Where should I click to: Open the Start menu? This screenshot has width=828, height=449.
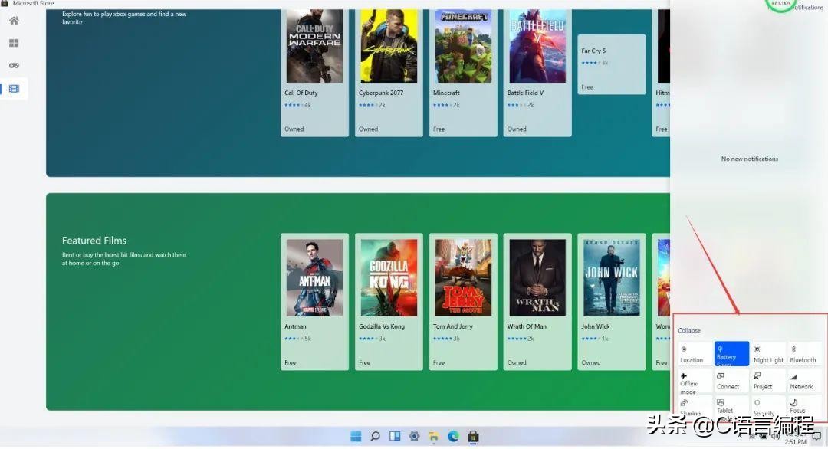[x=355, y=436]
